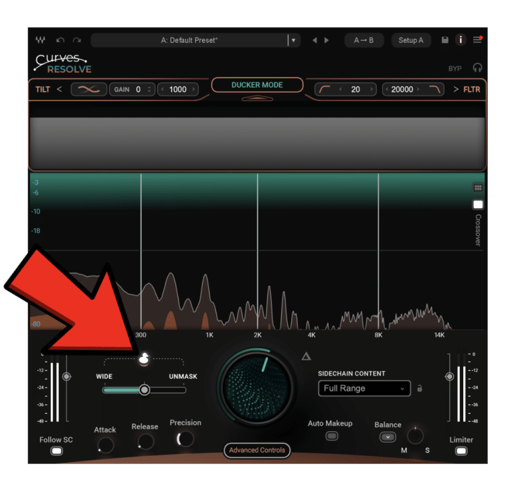This screenshot has width=514, height=488.
Task: Toggle Auto Makeup switch
Action: [332, 436]
